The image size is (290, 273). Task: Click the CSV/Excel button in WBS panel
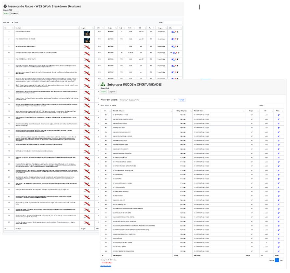15,14
